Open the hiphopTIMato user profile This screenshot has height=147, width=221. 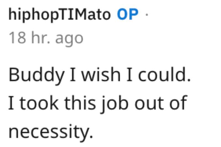[x=60, y=15]
